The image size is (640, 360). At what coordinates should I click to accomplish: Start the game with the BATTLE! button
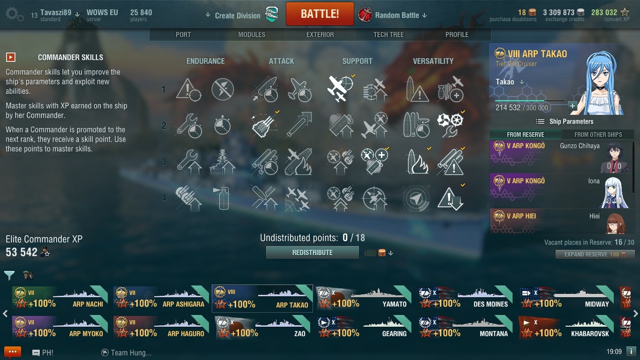tap(320, 14)
